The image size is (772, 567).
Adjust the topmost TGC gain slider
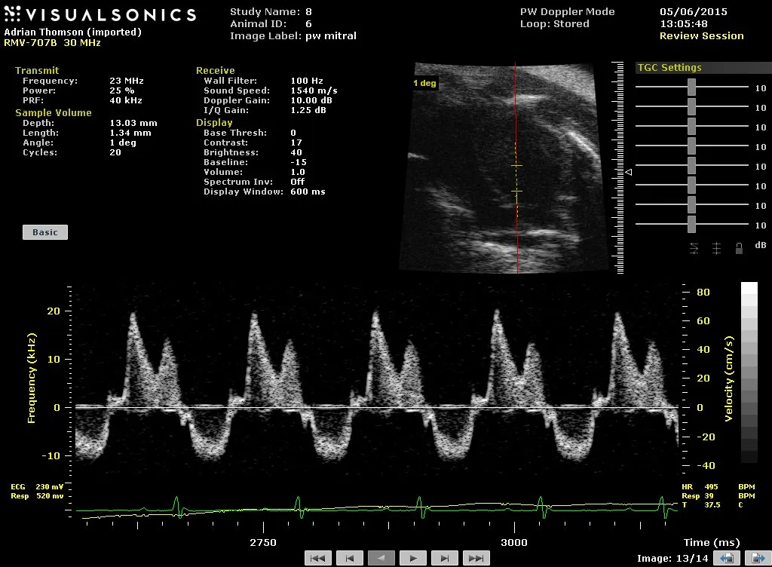click(691, 87)
